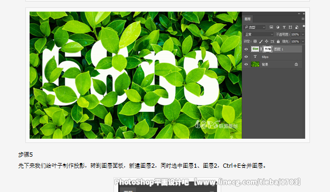Select the 图层 1 layer name
This screenshot has height=192, width=330.
(279, 49)
